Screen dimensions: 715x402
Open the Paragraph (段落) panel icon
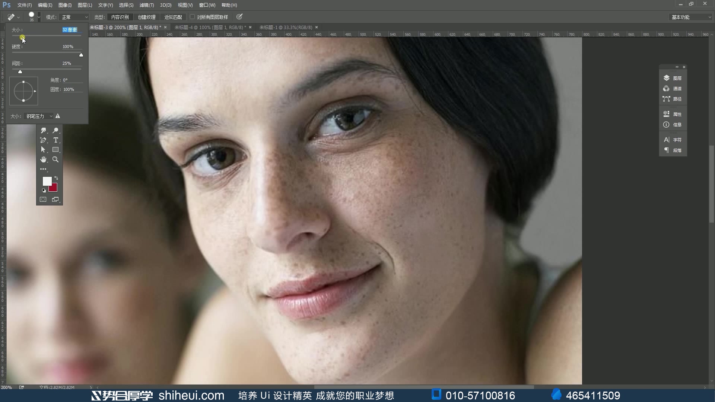[x=667, y=150]
